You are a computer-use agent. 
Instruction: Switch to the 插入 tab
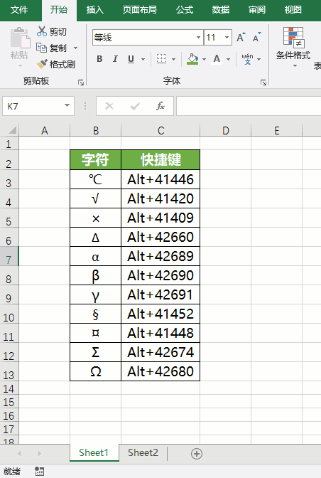coord(95,10)
